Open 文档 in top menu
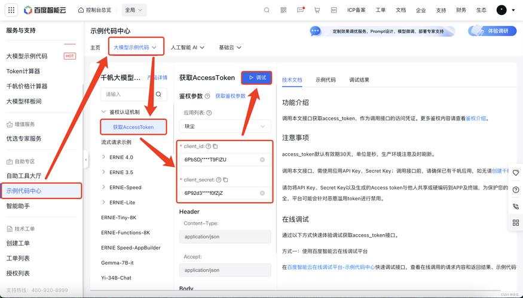Viewport: 523px width, 298px height. [x=400, y=10]
